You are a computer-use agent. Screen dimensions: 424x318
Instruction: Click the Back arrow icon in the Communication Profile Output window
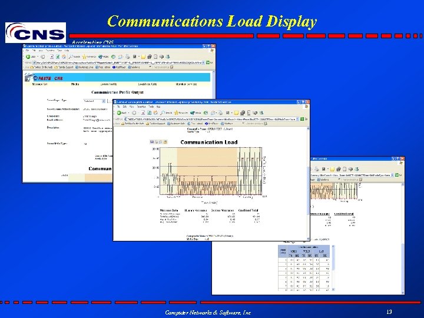(28, 57)
